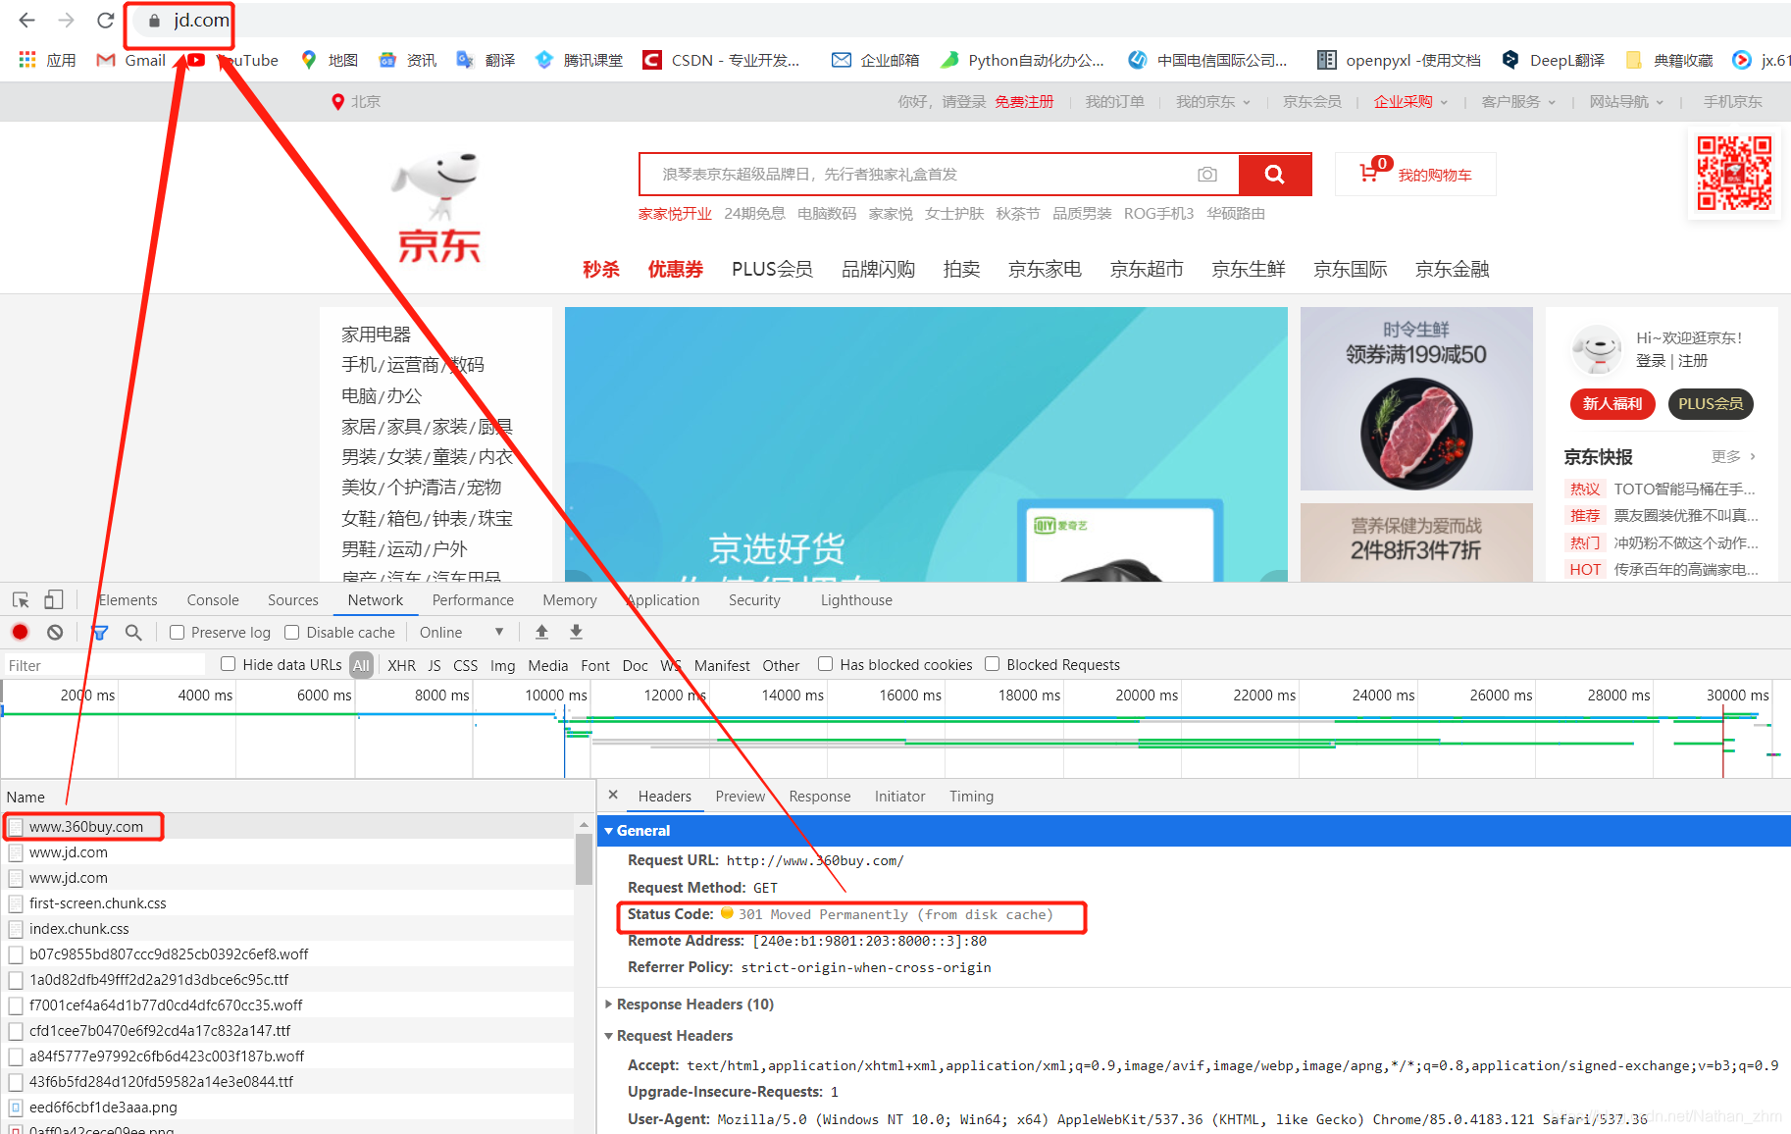The image size is (1791, 1134).
Task: Select the All filter type
Action: coord(362,665)
